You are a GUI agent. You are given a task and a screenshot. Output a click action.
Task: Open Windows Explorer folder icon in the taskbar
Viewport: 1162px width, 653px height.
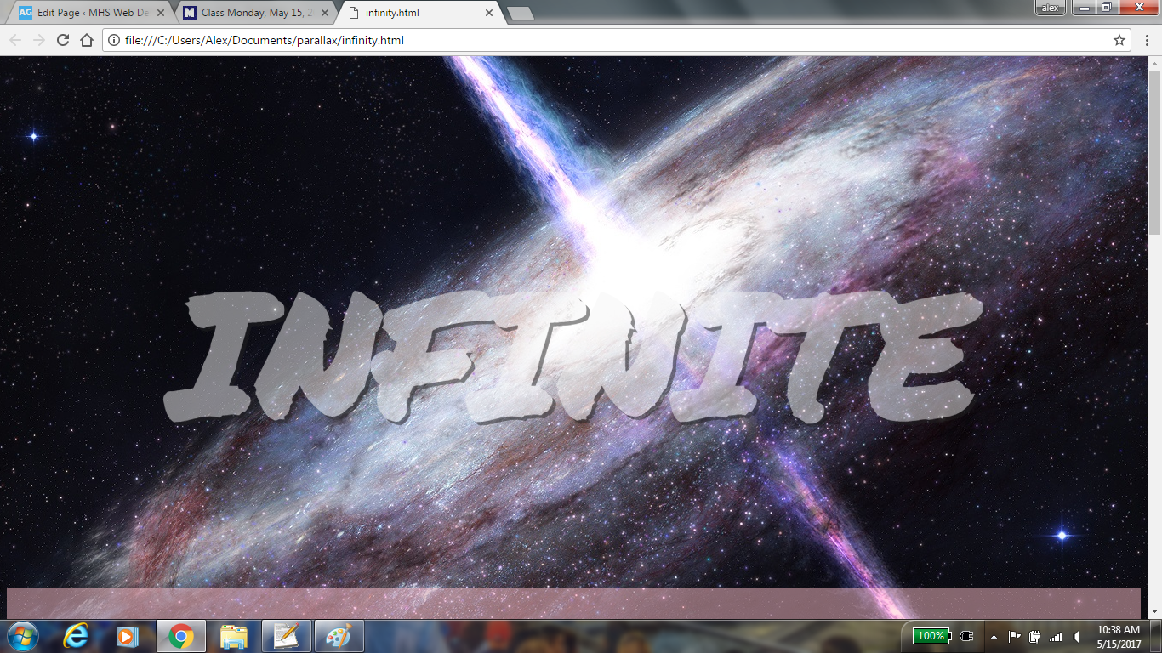coord(234,636)
